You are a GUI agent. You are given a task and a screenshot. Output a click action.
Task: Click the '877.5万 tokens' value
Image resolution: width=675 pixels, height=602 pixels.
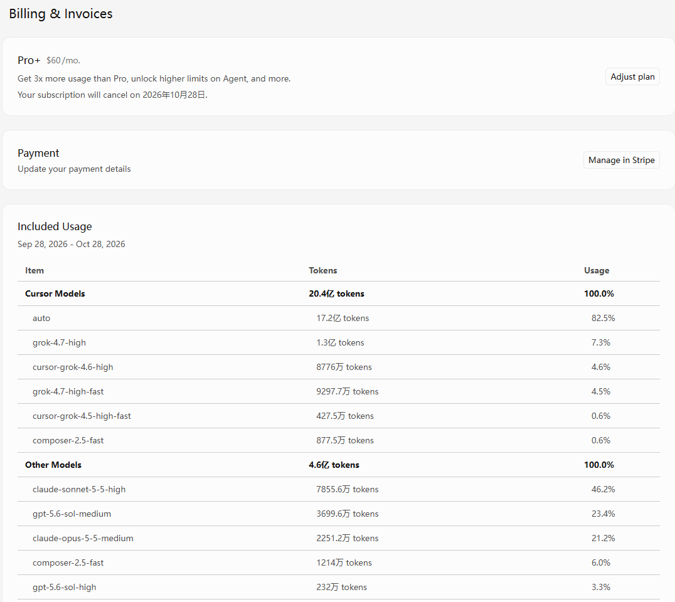345,441
